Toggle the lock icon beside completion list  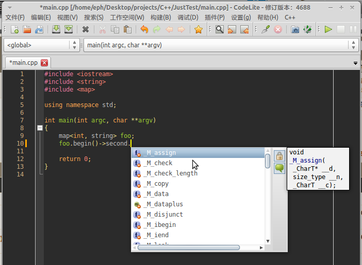click(279, 156)
